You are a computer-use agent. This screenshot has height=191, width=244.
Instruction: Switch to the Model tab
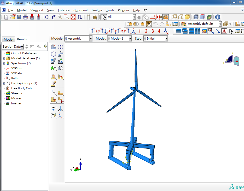coord(8,39)
